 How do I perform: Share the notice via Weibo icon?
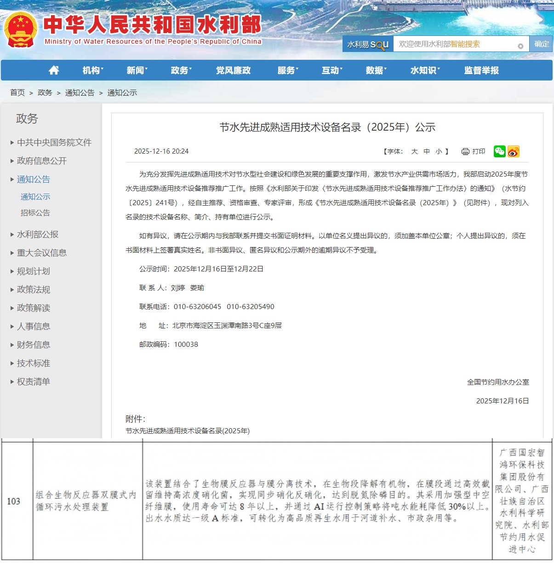tap(514, 151)
